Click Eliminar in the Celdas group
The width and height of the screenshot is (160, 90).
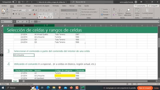tap(105, 12)
